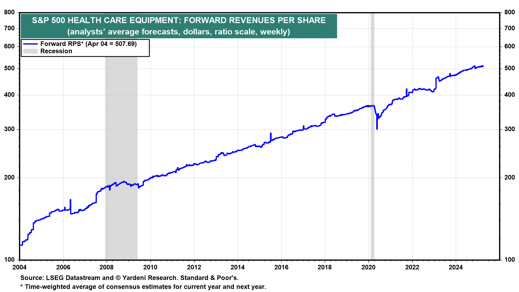
Task: Click the 2024 x-axis year label
Action: (456, 267)
